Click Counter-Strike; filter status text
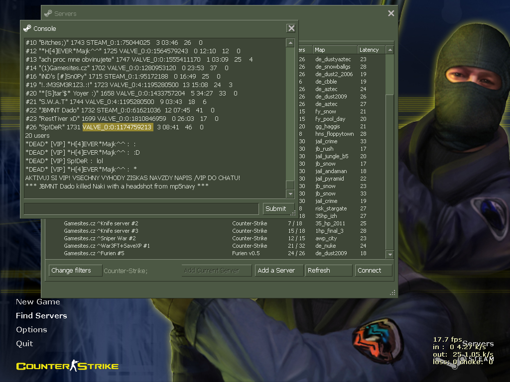Image resolution: width=510 pixels, height=382 pixels. [126, 271]
